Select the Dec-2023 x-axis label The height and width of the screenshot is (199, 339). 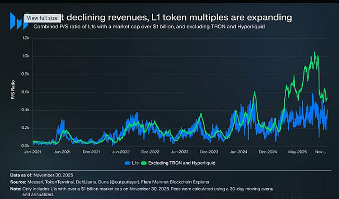pos(209,152)
